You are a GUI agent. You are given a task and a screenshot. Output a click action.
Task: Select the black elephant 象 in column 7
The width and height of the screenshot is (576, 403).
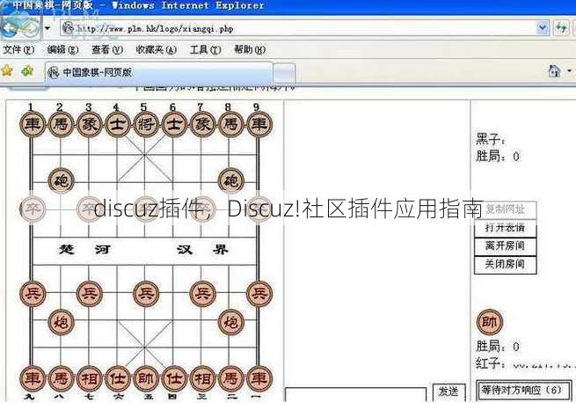(x=202, y=124)
